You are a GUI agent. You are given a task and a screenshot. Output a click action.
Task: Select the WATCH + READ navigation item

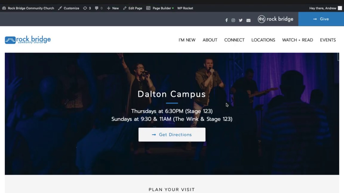(298, 40)
